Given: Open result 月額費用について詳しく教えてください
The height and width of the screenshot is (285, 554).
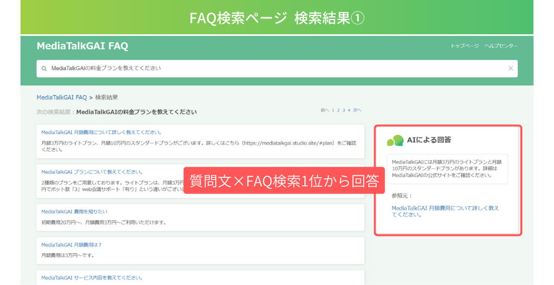Looking at the screenshot, I should tap(102, 132).
